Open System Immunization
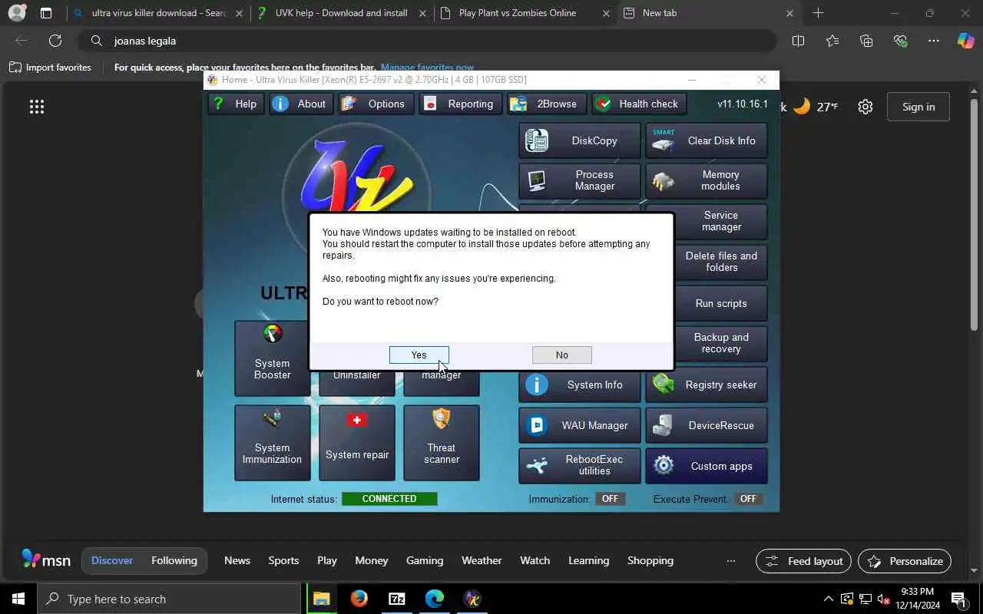 (x=272, y=443)
